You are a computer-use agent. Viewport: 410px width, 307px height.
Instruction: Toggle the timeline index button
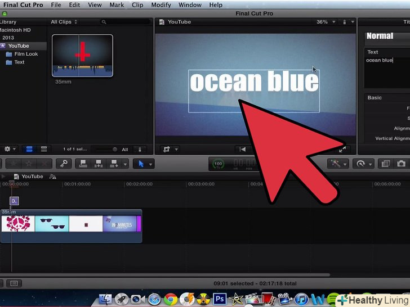click(x=14, y=283)
